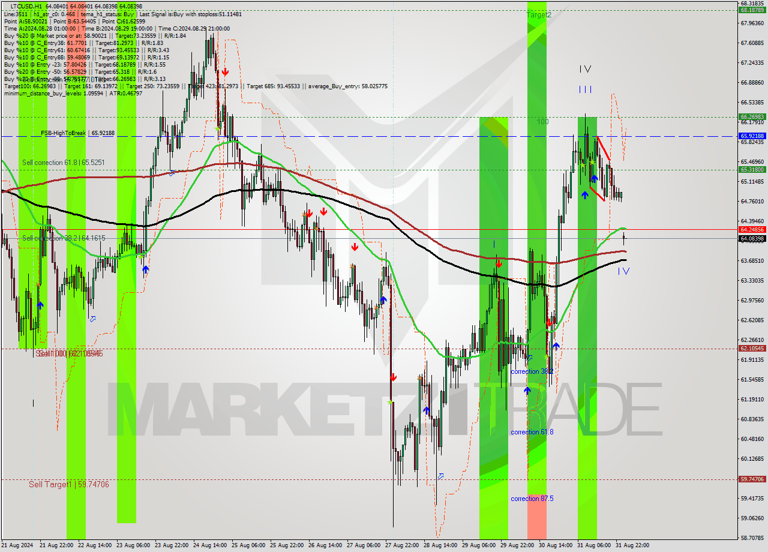Select the blue correction 87.5 label
This screenshot has width=768, height=552.
tap(532, 499)
